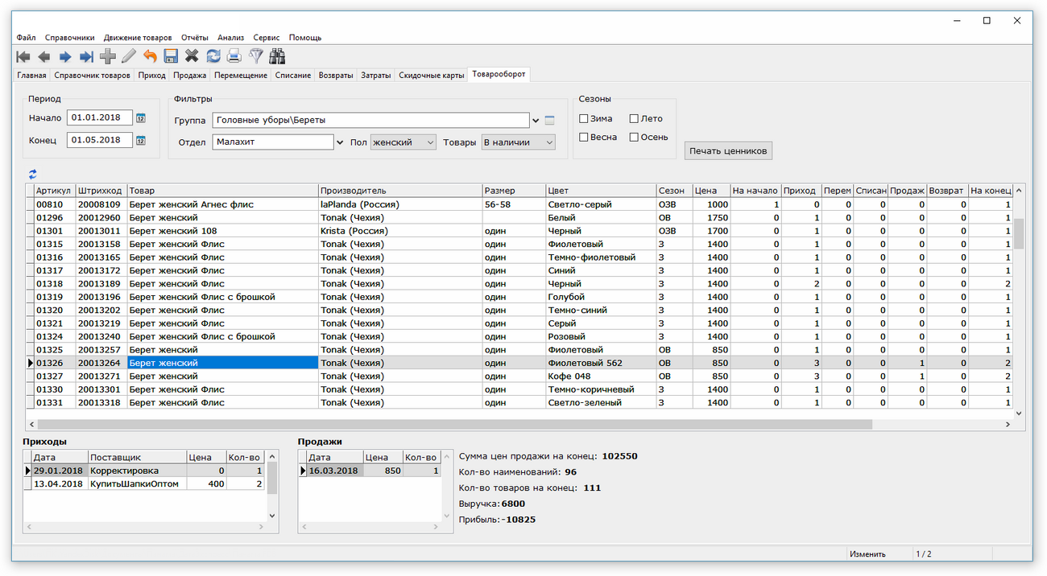
Task: Click the Печать ценников button
Action: pos(729,150)
